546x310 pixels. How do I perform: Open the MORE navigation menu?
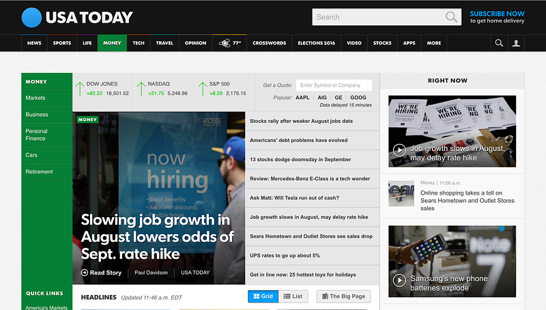tap(434, 43)
